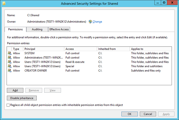Click the Inherited from column header
This screenshot has width=179, height=120.
tap(113, 49)
